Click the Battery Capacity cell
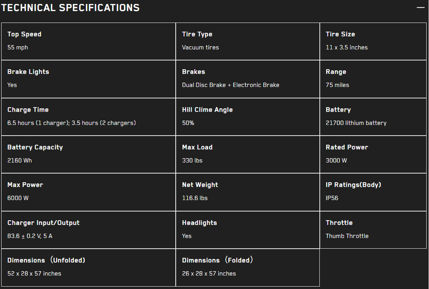The height and width of the screenshot is (289, 429). pyautogui.click(x=88, y=155)
